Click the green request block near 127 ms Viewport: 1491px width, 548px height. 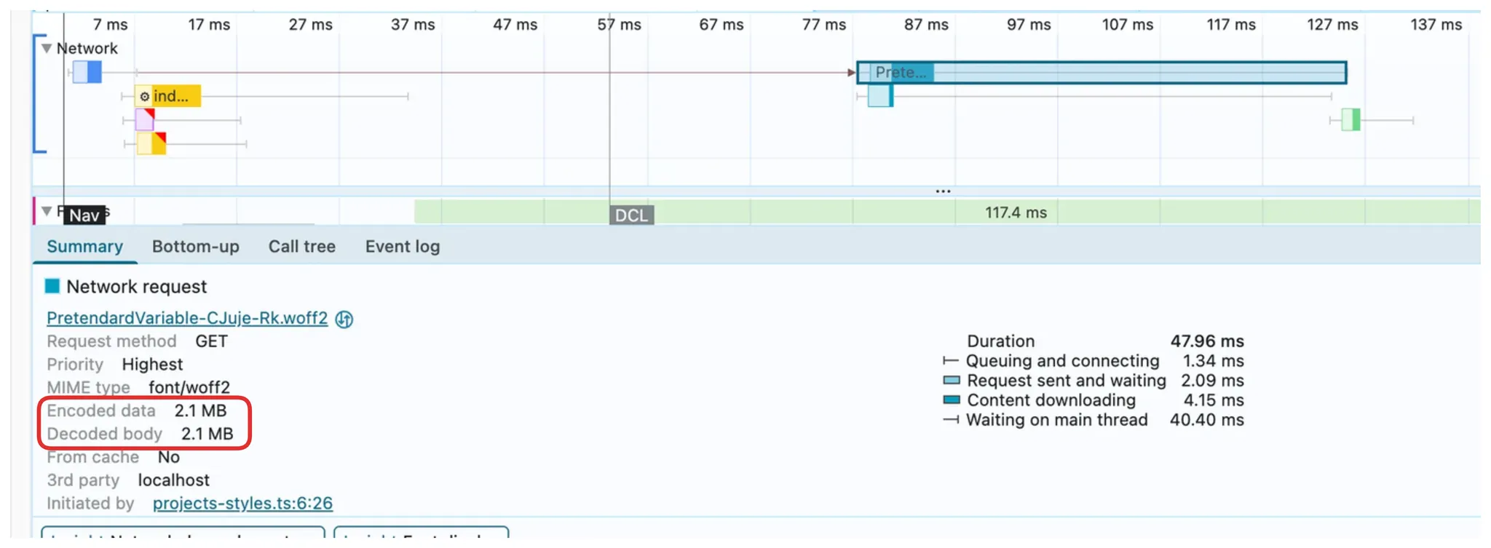(1350, 119)
